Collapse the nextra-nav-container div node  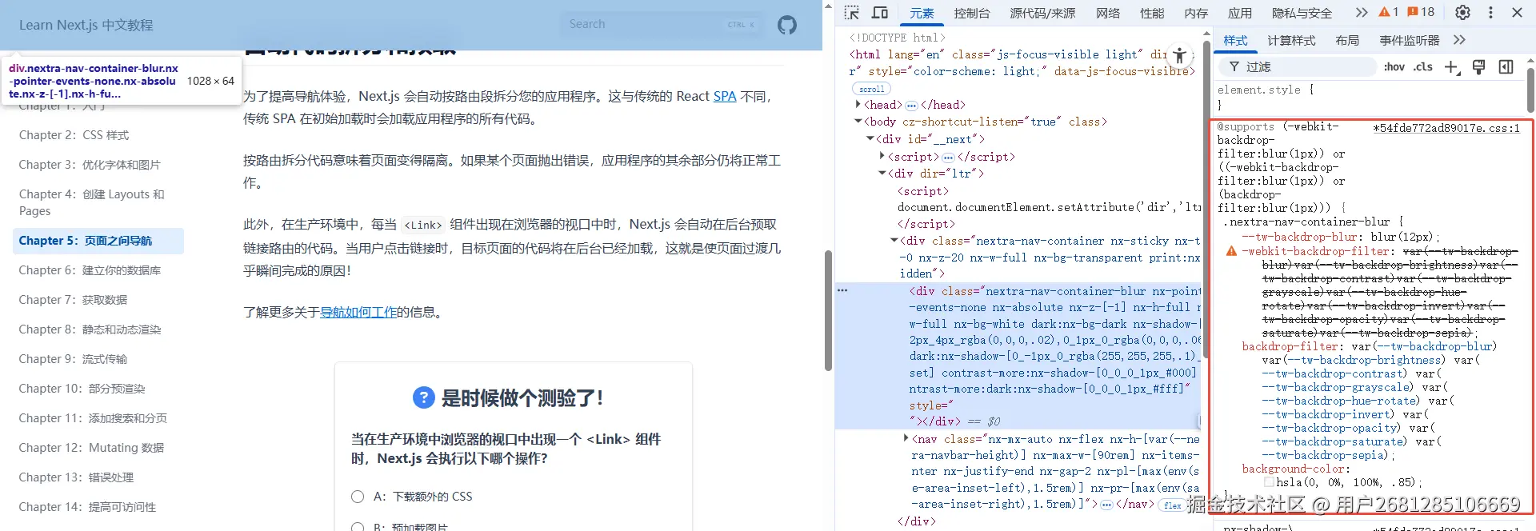[894, 241]
